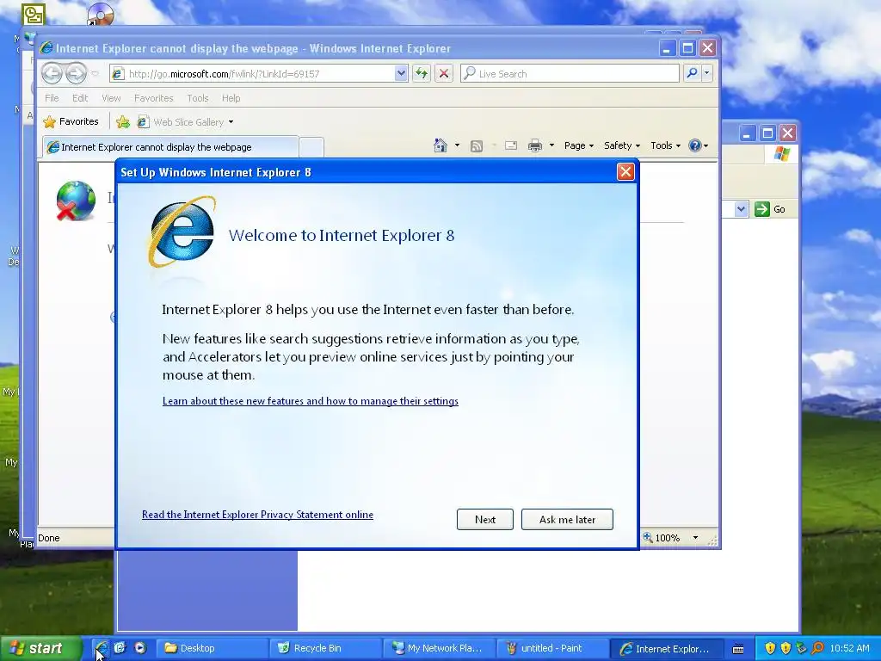Click the middle Quick Launch icon
Viewport: 881px width, 661px height.
120,648
